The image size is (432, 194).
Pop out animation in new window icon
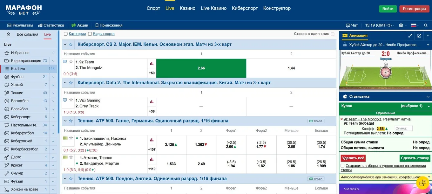pos(419,36)
